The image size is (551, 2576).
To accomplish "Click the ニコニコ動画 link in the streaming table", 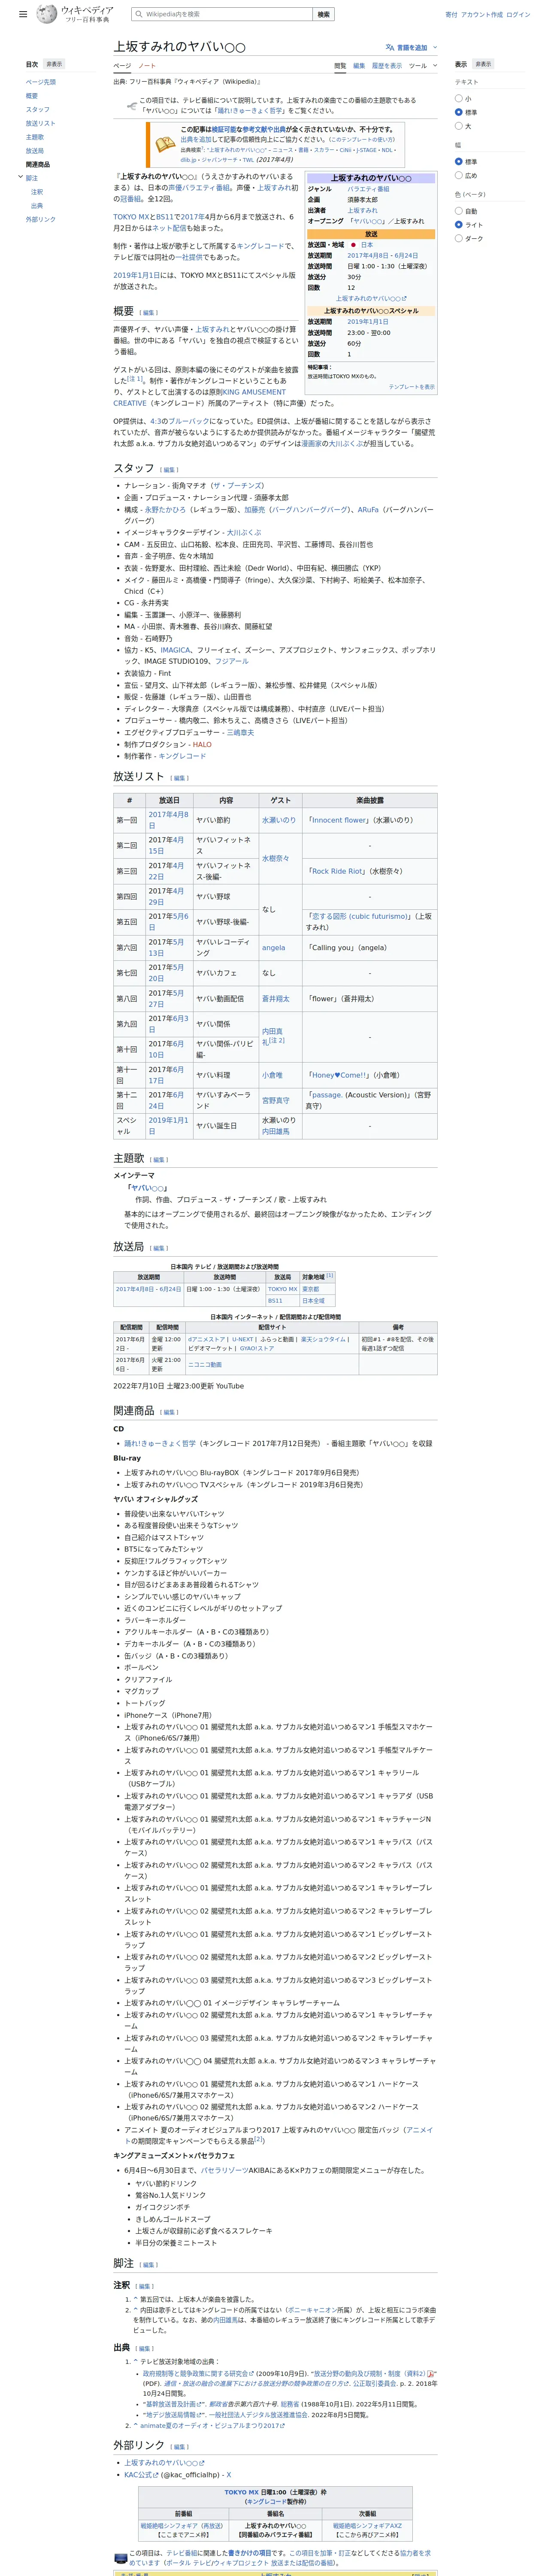I will pos(205,1364).
